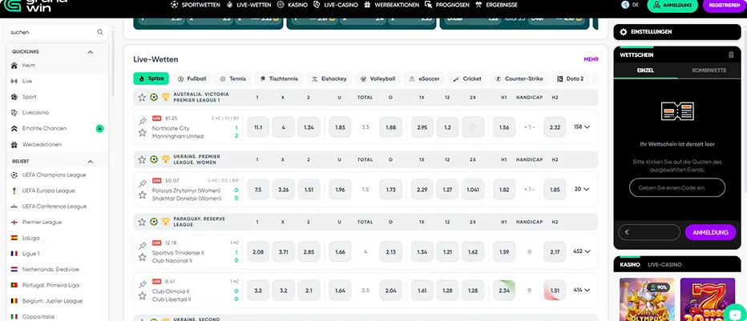Click the green Anmeldung header button
Image resolution: width=747 pixels, height=321 pixels.
click(x=672, y=5)
